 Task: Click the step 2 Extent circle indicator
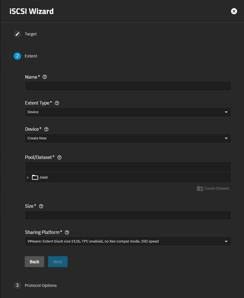[x=17, y=56]
